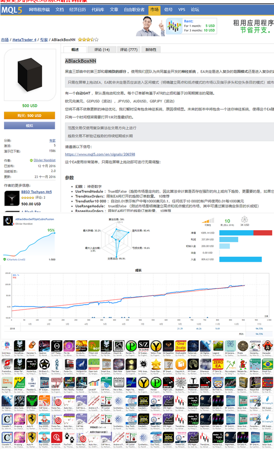Viewport: 274px width, 450px height.
Task: Open the Marauder product icon
Action: point(268,346)
